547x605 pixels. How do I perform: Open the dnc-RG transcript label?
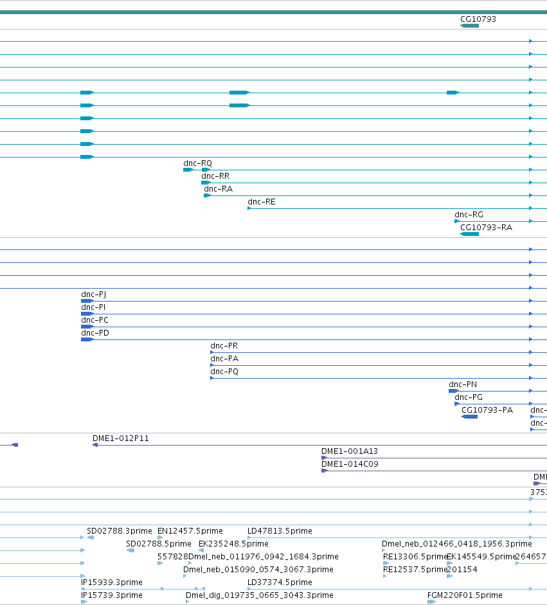click(x=469, y=215)
